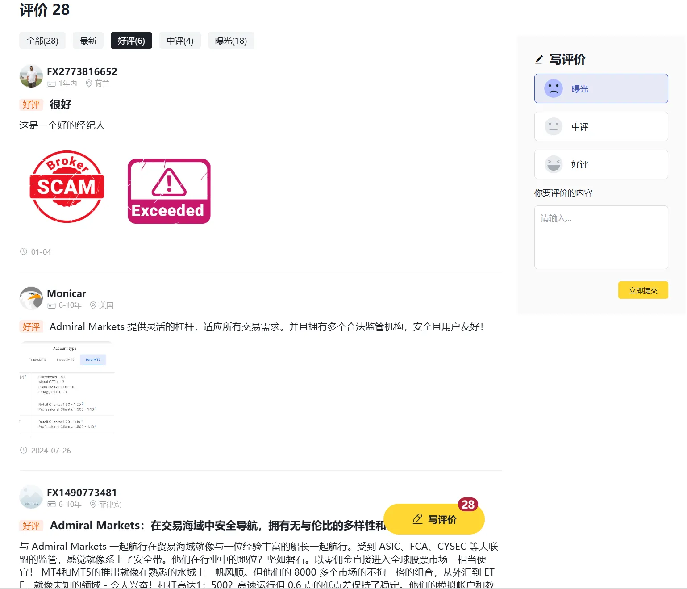This screenshot has width=687, height=589.
Task: Click the 28 badge on 写评价 button
Action: pos(468,505)
